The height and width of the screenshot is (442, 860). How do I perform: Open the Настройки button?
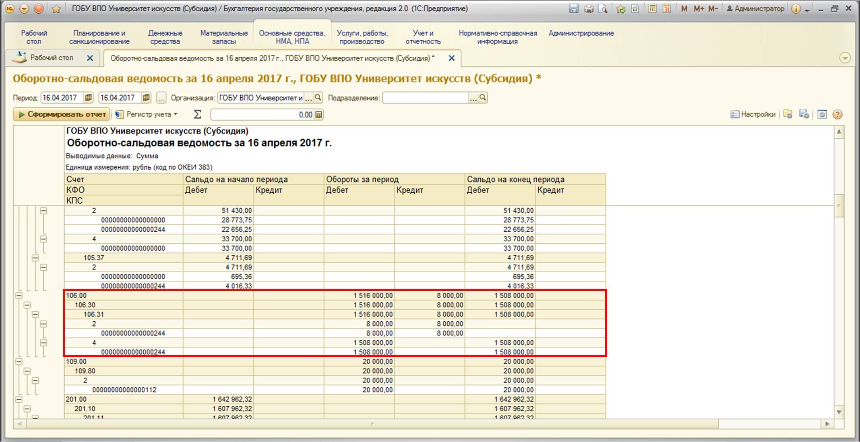(753, 115)
